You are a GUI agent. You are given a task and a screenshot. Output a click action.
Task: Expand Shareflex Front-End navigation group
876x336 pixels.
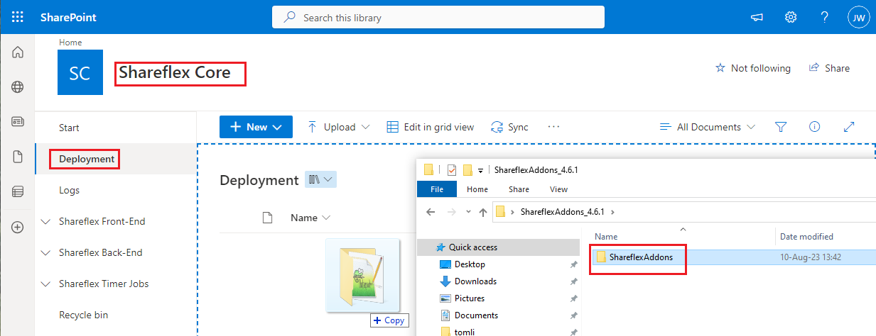(46, 222)
